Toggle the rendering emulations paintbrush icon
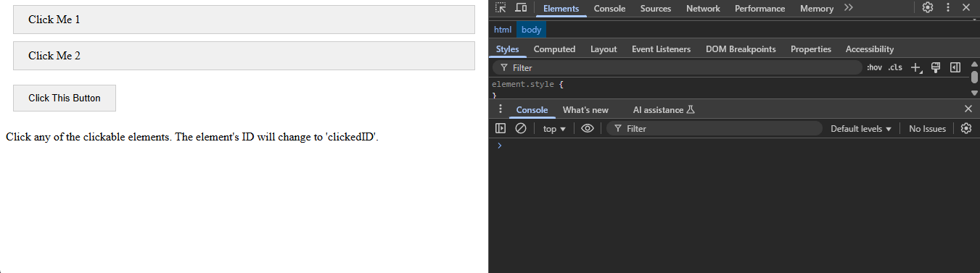This screenshot has width=980, height=273. point(936,67)
